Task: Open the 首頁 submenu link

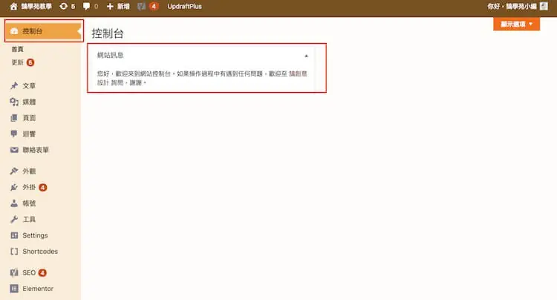Action: click(x=17, y=49)
